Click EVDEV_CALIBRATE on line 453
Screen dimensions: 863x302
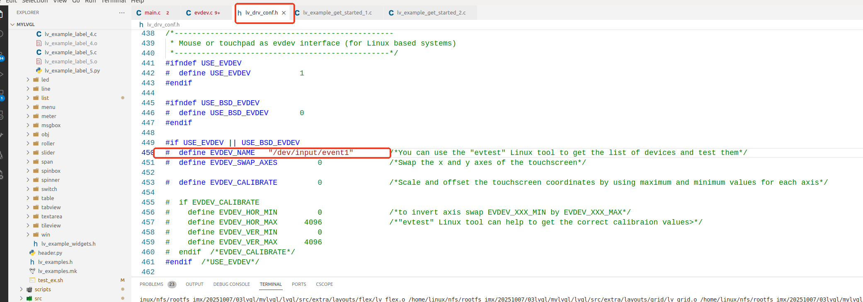point(244,182)
